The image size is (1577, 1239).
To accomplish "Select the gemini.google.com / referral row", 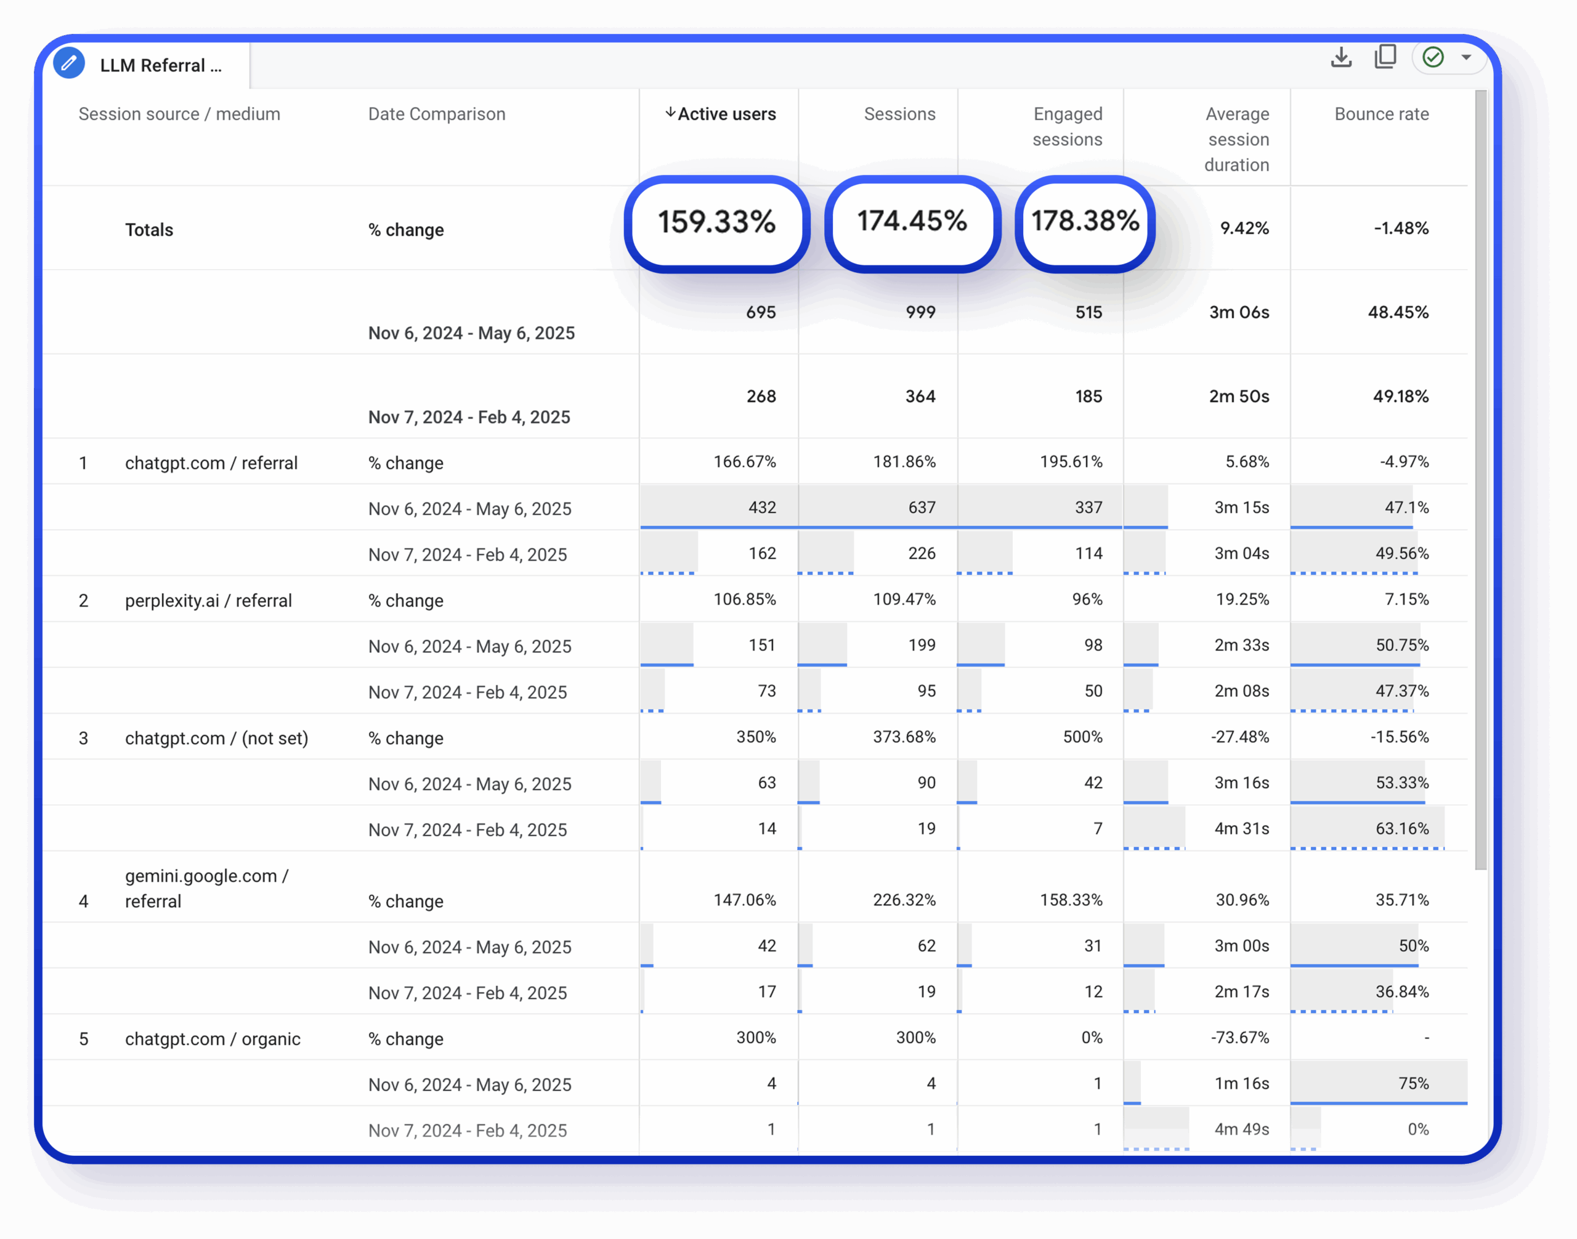I will (x=207, y=888).
